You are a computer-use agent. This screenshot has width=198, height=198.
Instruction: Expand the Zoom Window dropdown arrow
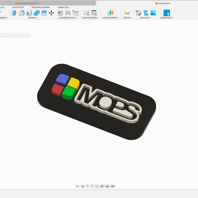(99, 186)
